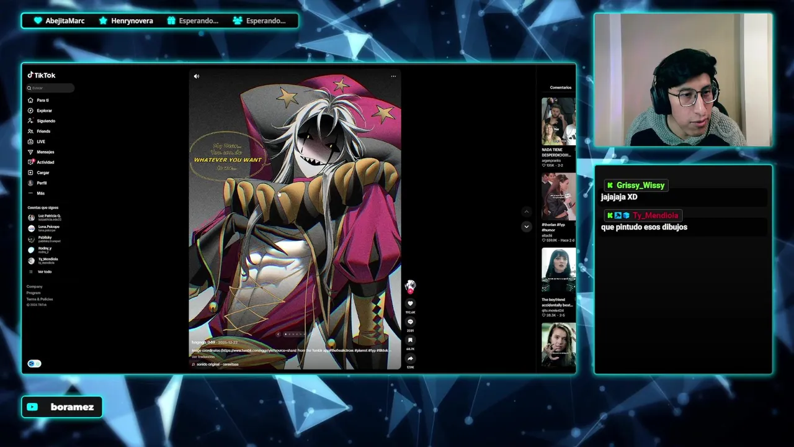This screenshot has height=447, width=794.
Task: Go to the previous video with up arrow
Action: click(526, 212)
